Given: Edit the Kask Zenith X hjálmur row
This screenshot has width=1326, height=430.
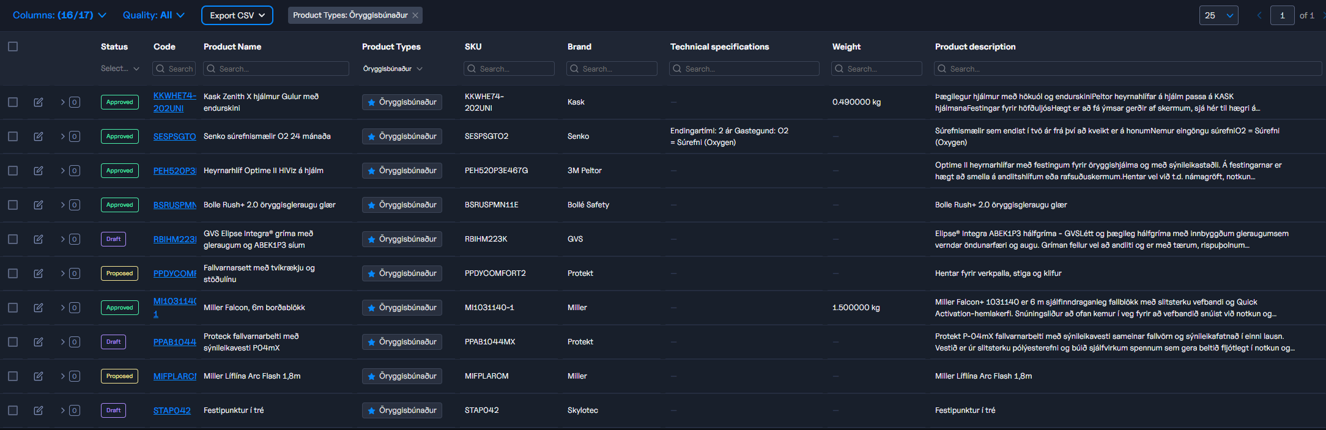Looking at the screenshot, I should coord(39,102).
